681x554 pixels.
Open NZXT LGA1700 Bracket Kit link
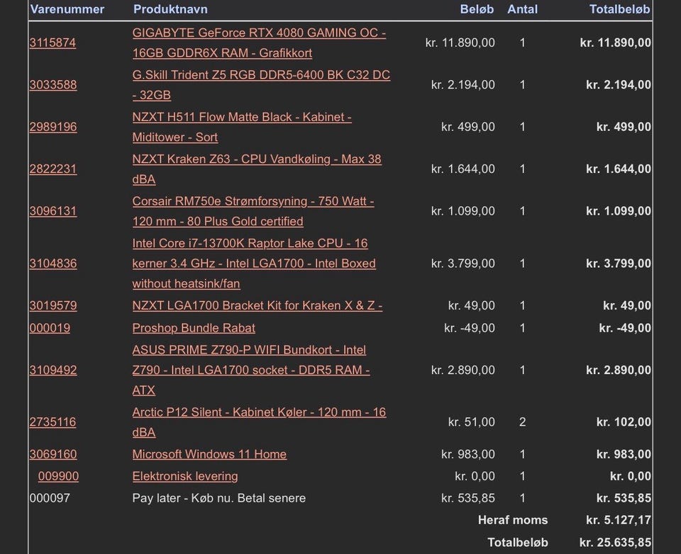[257, 305]
